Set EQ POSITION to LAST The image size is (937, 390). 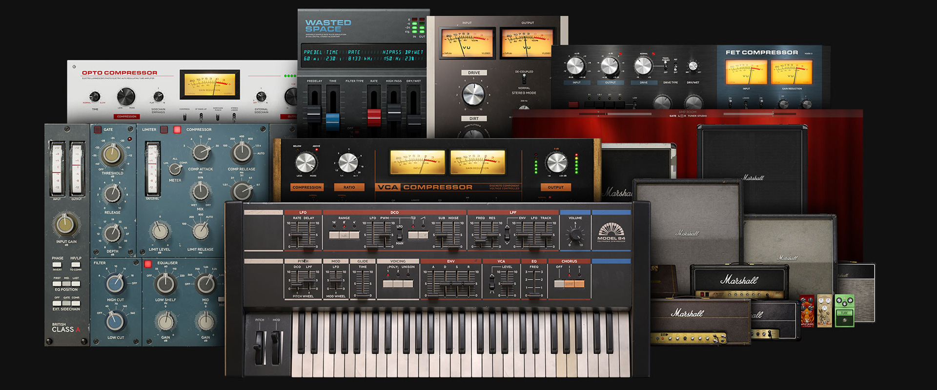[76, 284]
